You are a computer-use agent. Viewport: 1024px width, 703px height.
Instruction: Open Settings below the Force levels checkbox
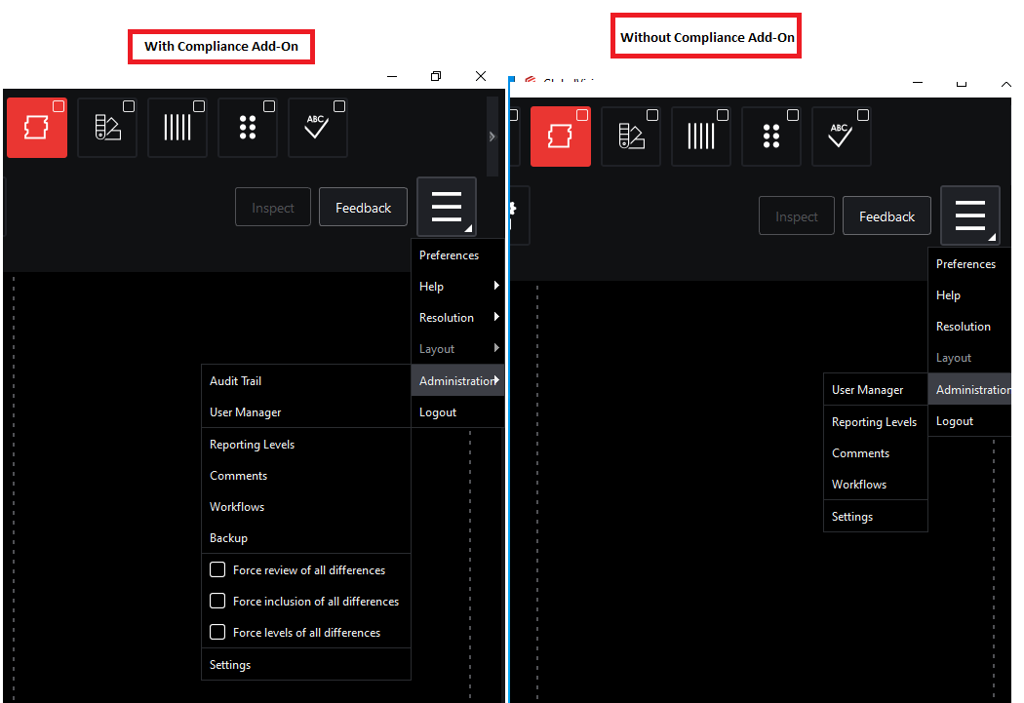coord(230,665)
